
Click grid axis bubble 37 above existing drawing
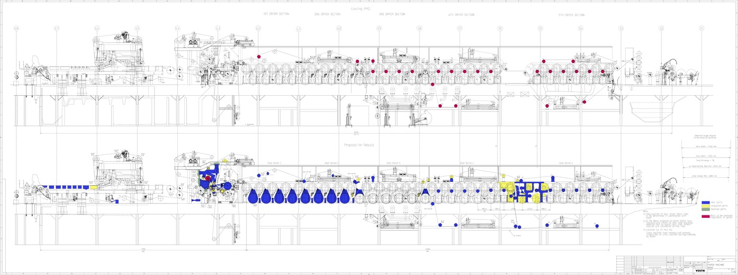tap(460, 28)
